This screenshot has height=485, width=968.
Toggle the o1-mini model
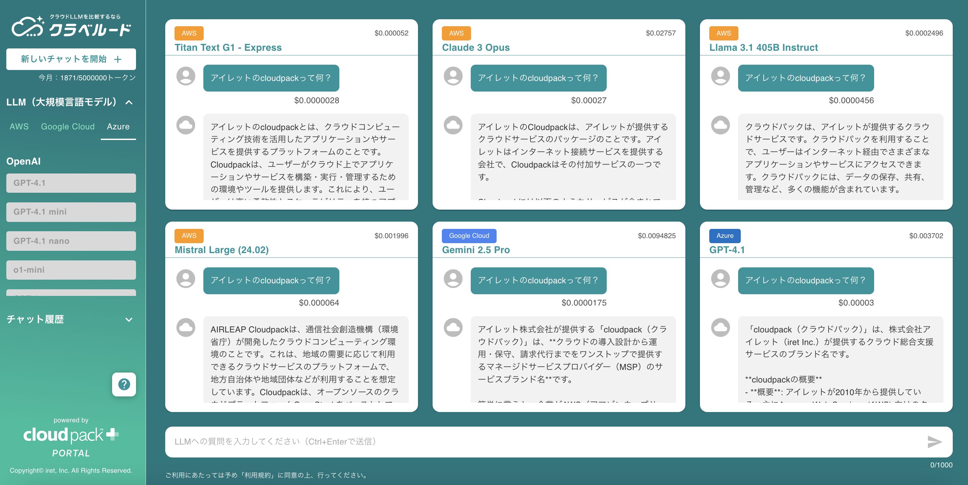71,270
